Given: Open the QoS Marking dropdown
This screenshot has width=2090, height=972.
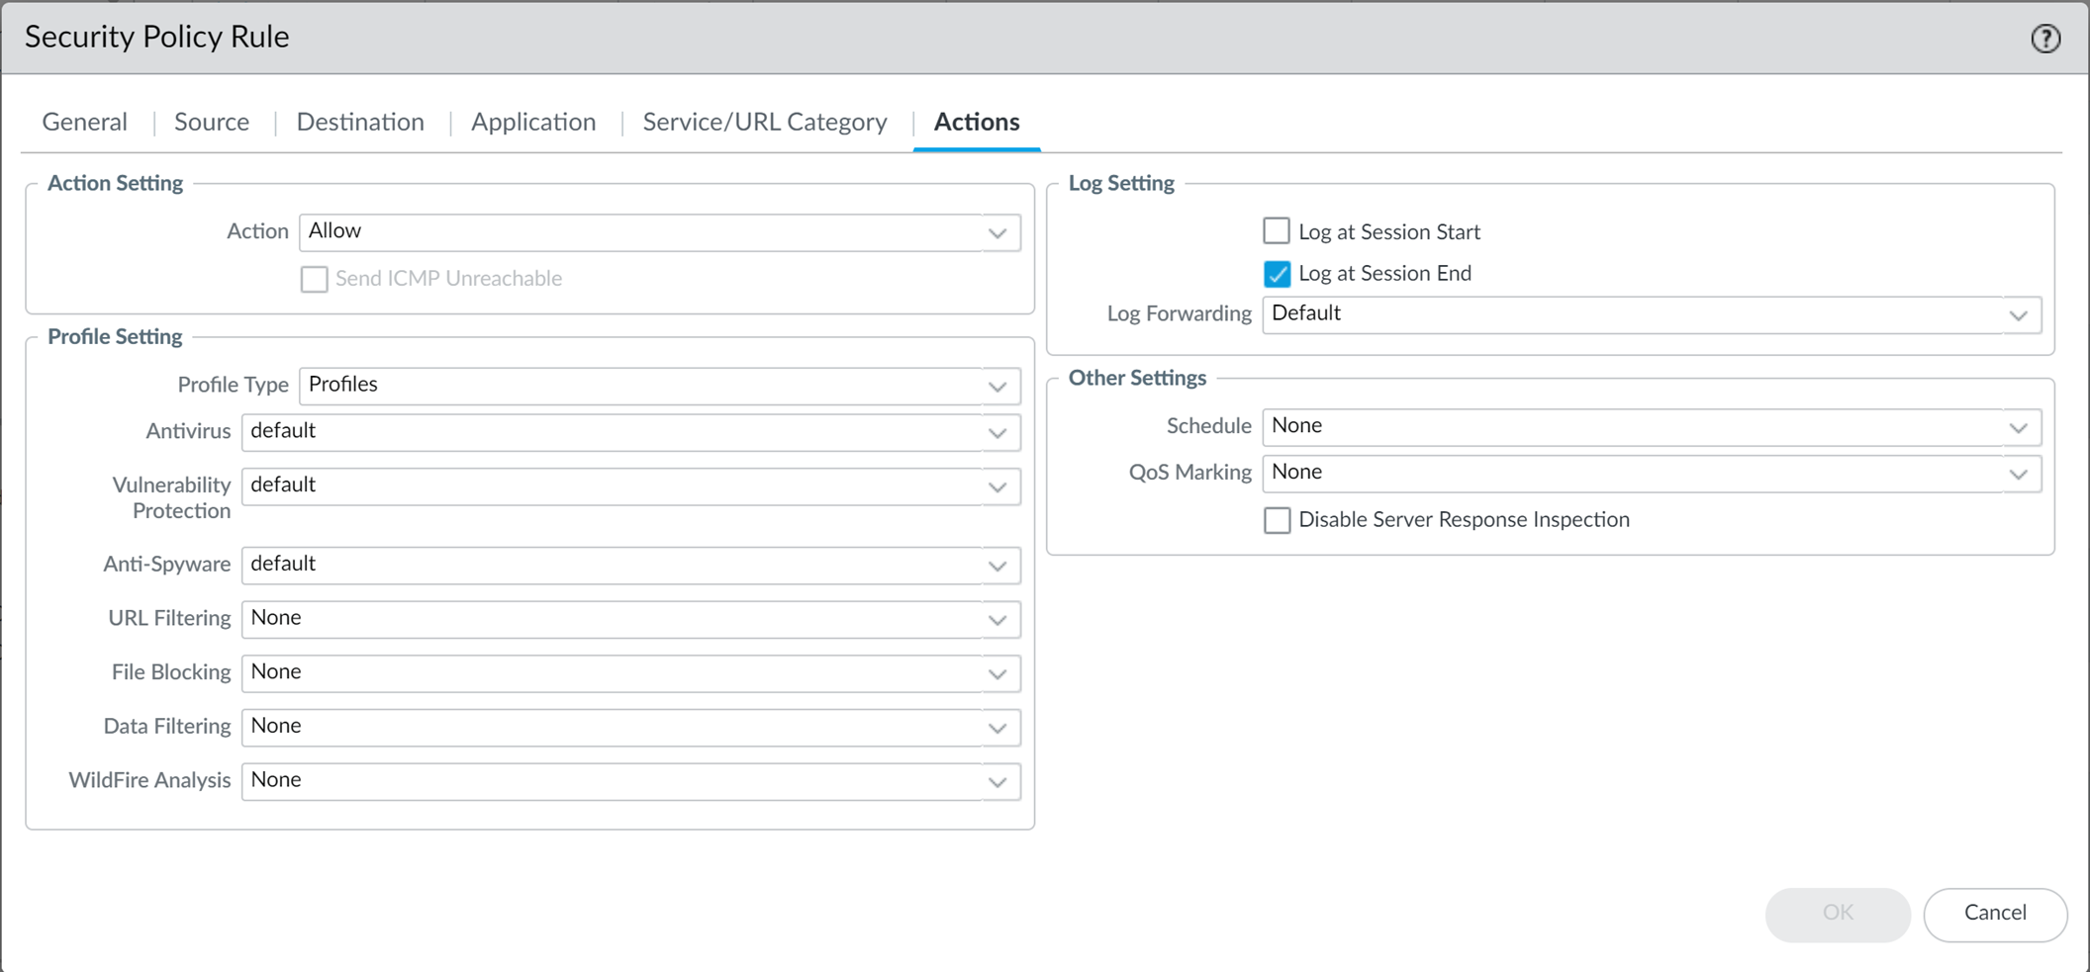Looking at the screenshot, I should click(1652, 474).
